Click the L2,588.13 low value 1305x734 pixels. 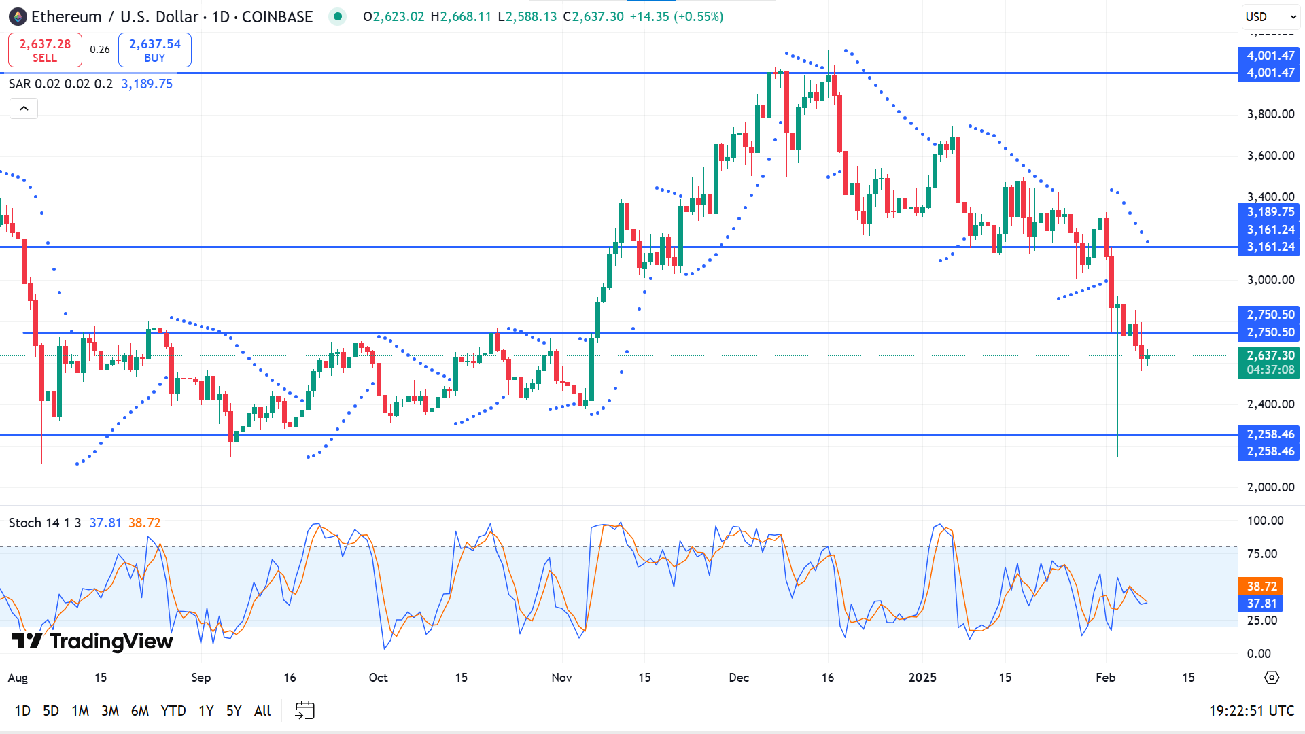tap(527, 16)
